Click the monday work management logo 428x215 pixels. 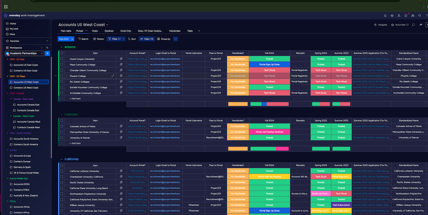click(24, 15)
